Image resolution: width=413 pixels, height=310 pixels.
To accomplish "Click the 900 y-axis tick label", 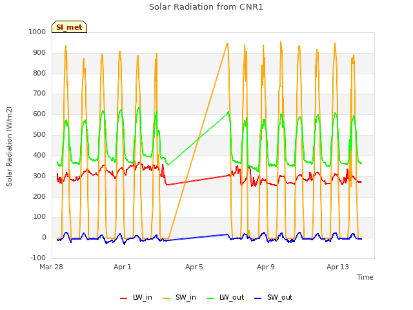I will click(x=39, y=53).
